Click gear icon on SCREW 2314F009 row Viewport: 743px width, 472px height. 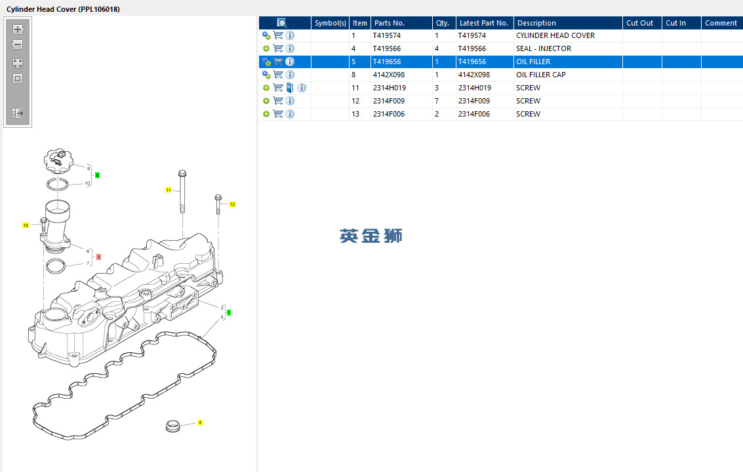pos(266,101)
